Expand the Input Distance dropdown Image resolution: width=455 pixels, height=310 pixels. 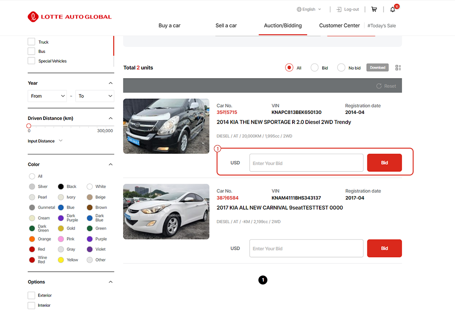(x=61, y=141)
